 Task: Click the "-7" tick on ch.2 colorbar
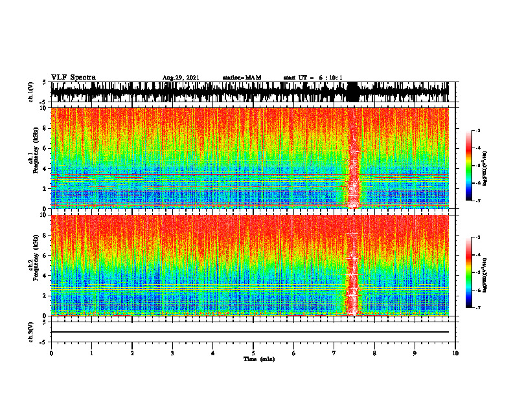478,307
